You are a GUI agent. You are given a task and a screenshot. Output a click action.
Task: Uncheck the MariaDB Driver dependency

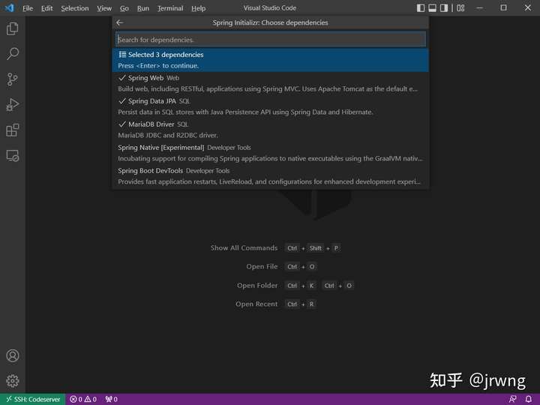pos(270,130)
